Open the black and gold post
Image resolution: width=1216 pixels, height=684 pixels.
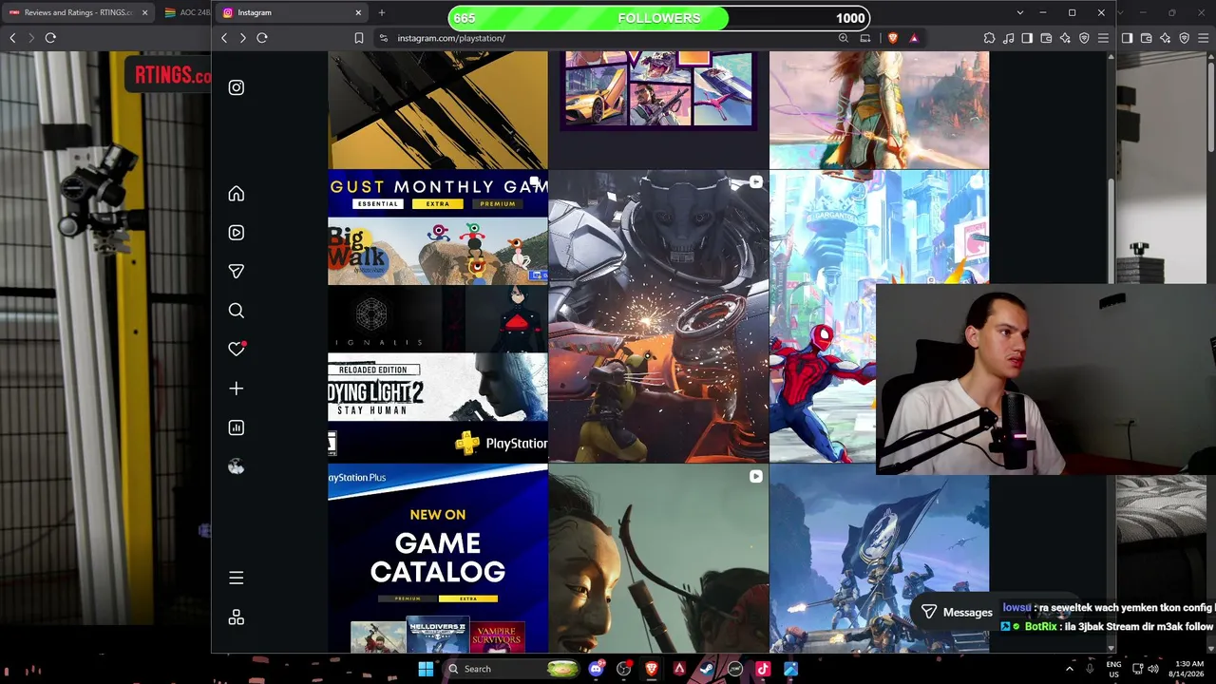438,110
